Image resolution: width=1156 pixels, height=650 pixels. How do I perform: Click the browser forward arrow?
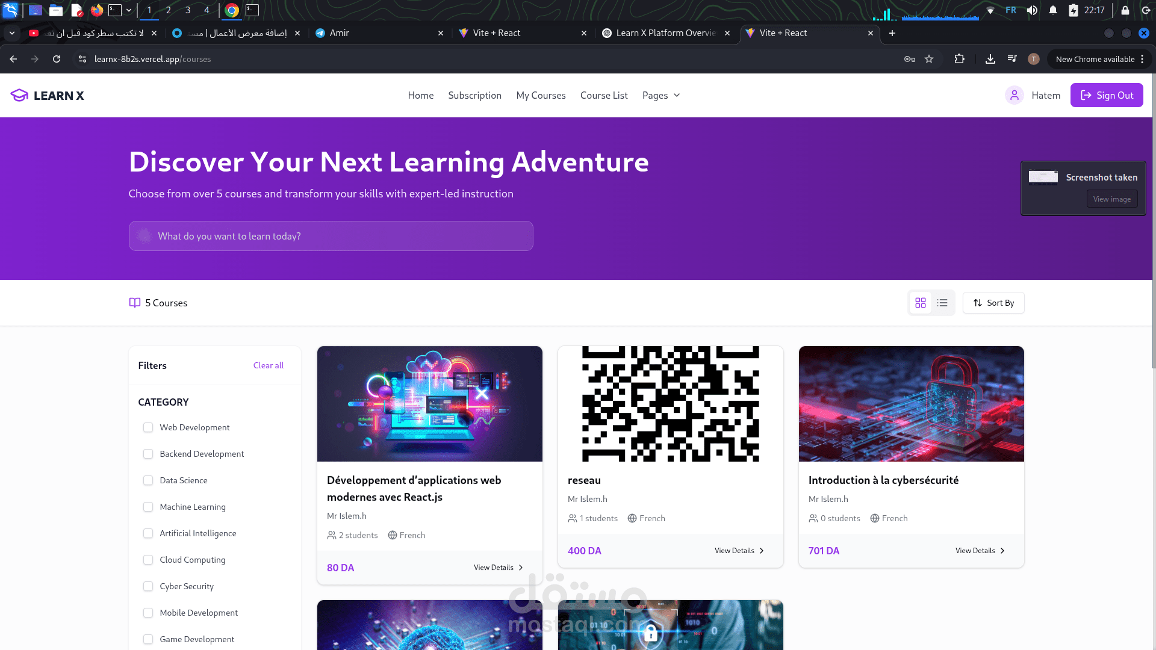tap(35, 59)
